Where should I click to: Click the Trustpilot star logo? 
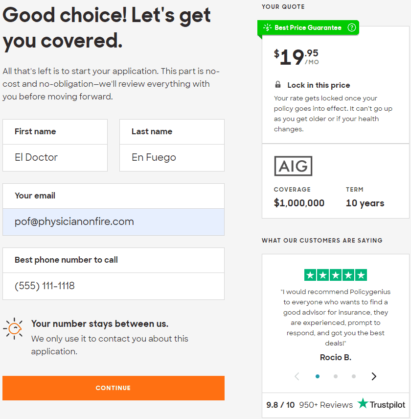coord(363,404)
